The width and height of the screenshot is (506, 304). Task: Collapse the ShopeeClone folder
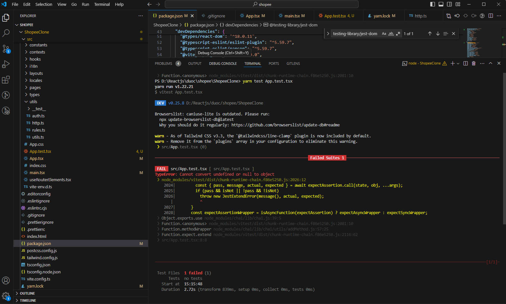(36, 32)
